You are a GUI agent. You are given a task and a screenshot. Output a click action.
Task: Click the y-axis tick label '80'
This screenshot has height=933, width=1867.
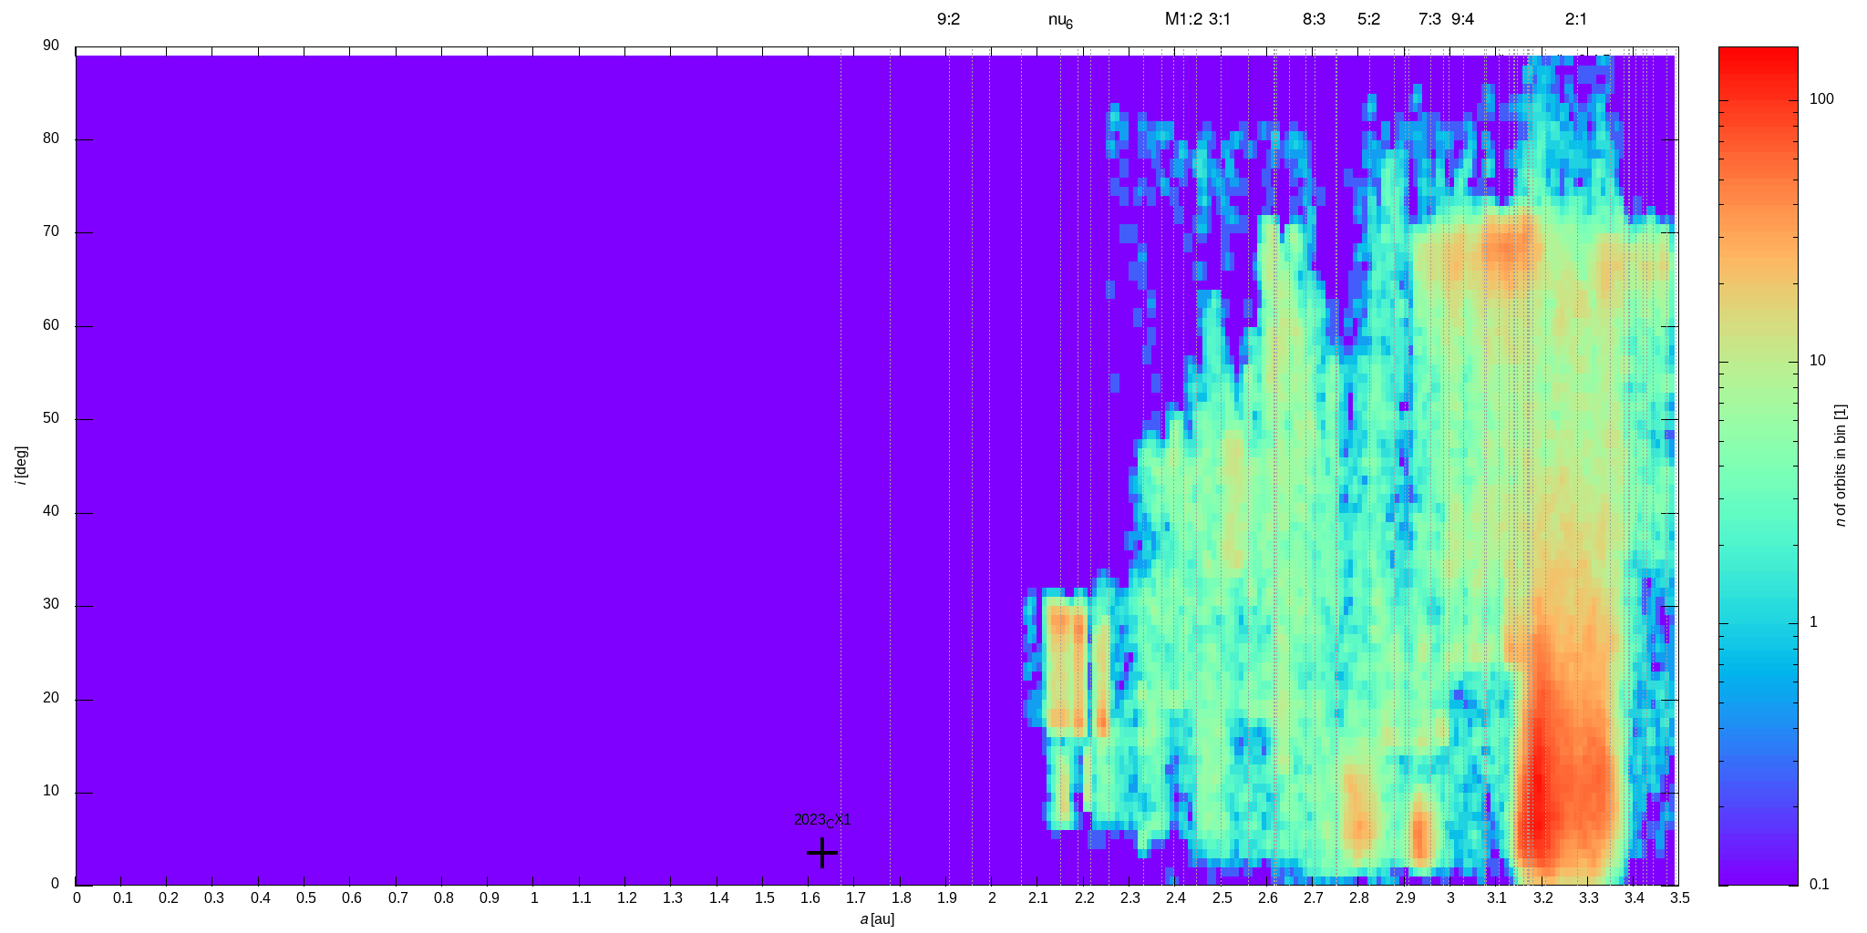[x=50, y=138]
